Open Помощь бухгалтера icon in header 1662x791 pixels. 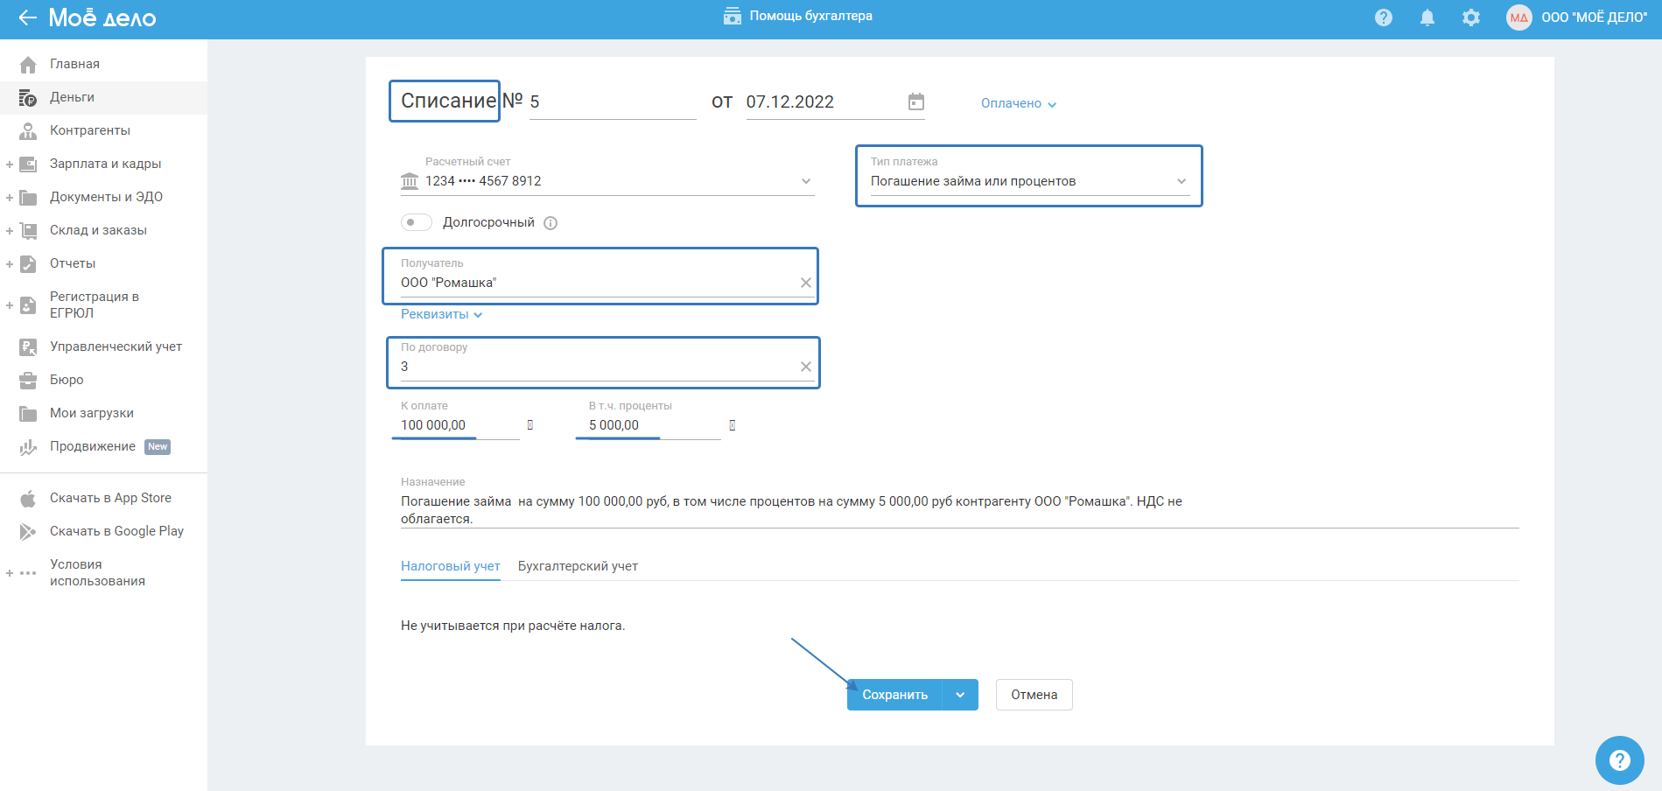pos(733,16)
